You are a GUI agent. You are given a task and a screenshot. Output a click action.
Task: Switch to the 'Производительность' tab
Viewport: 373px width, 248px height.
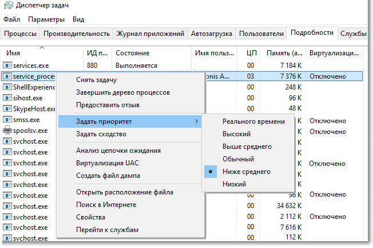[x=77, y=34]
